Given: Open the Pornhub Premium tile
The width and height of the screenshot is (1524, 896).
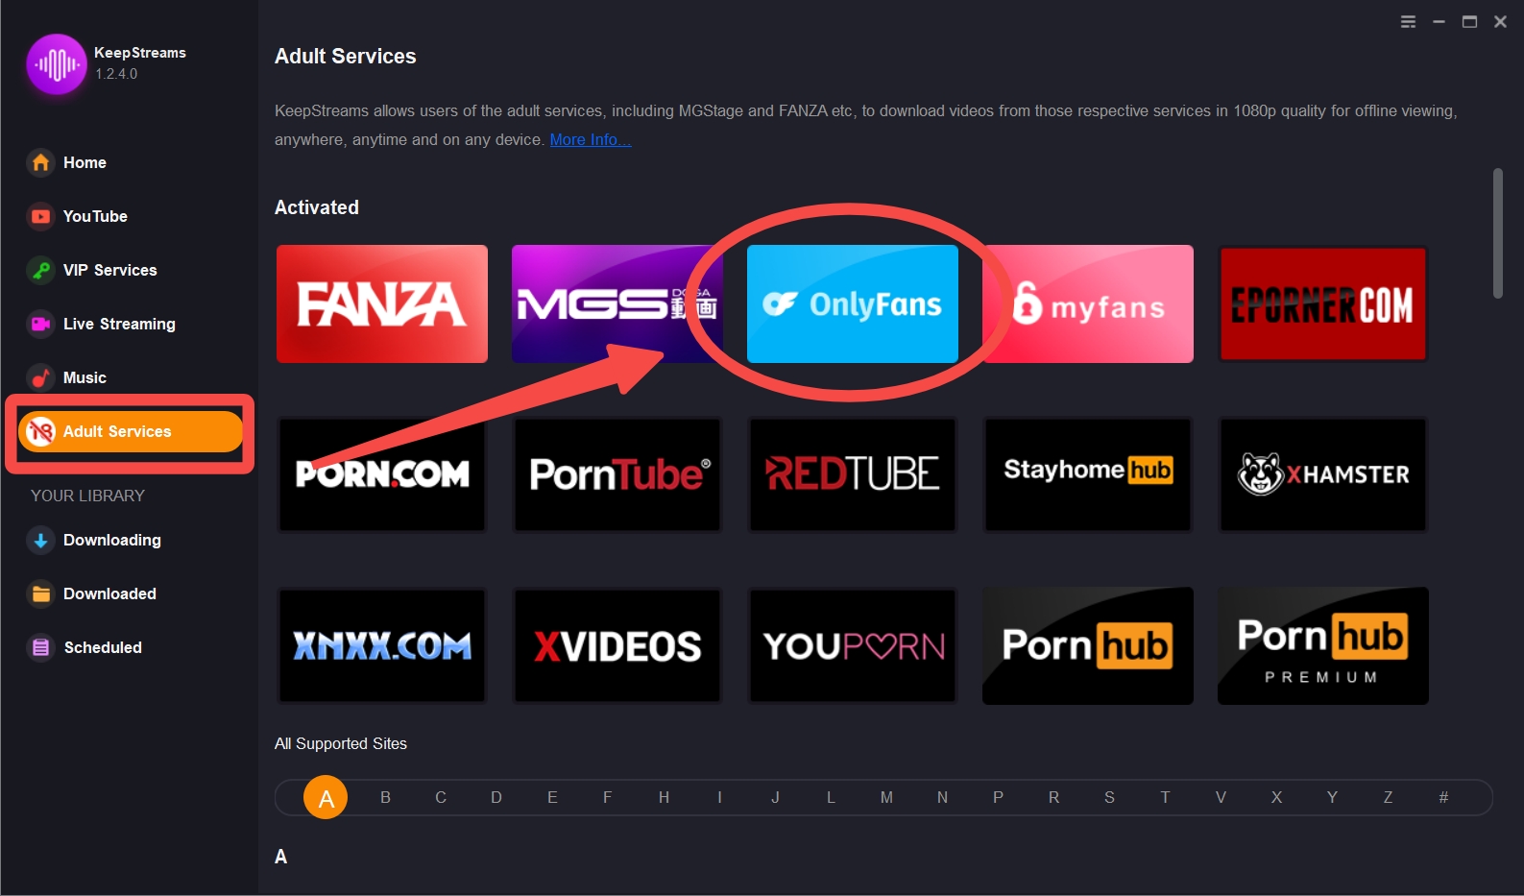Looking at the screenshot, I should click(1323, 645).
